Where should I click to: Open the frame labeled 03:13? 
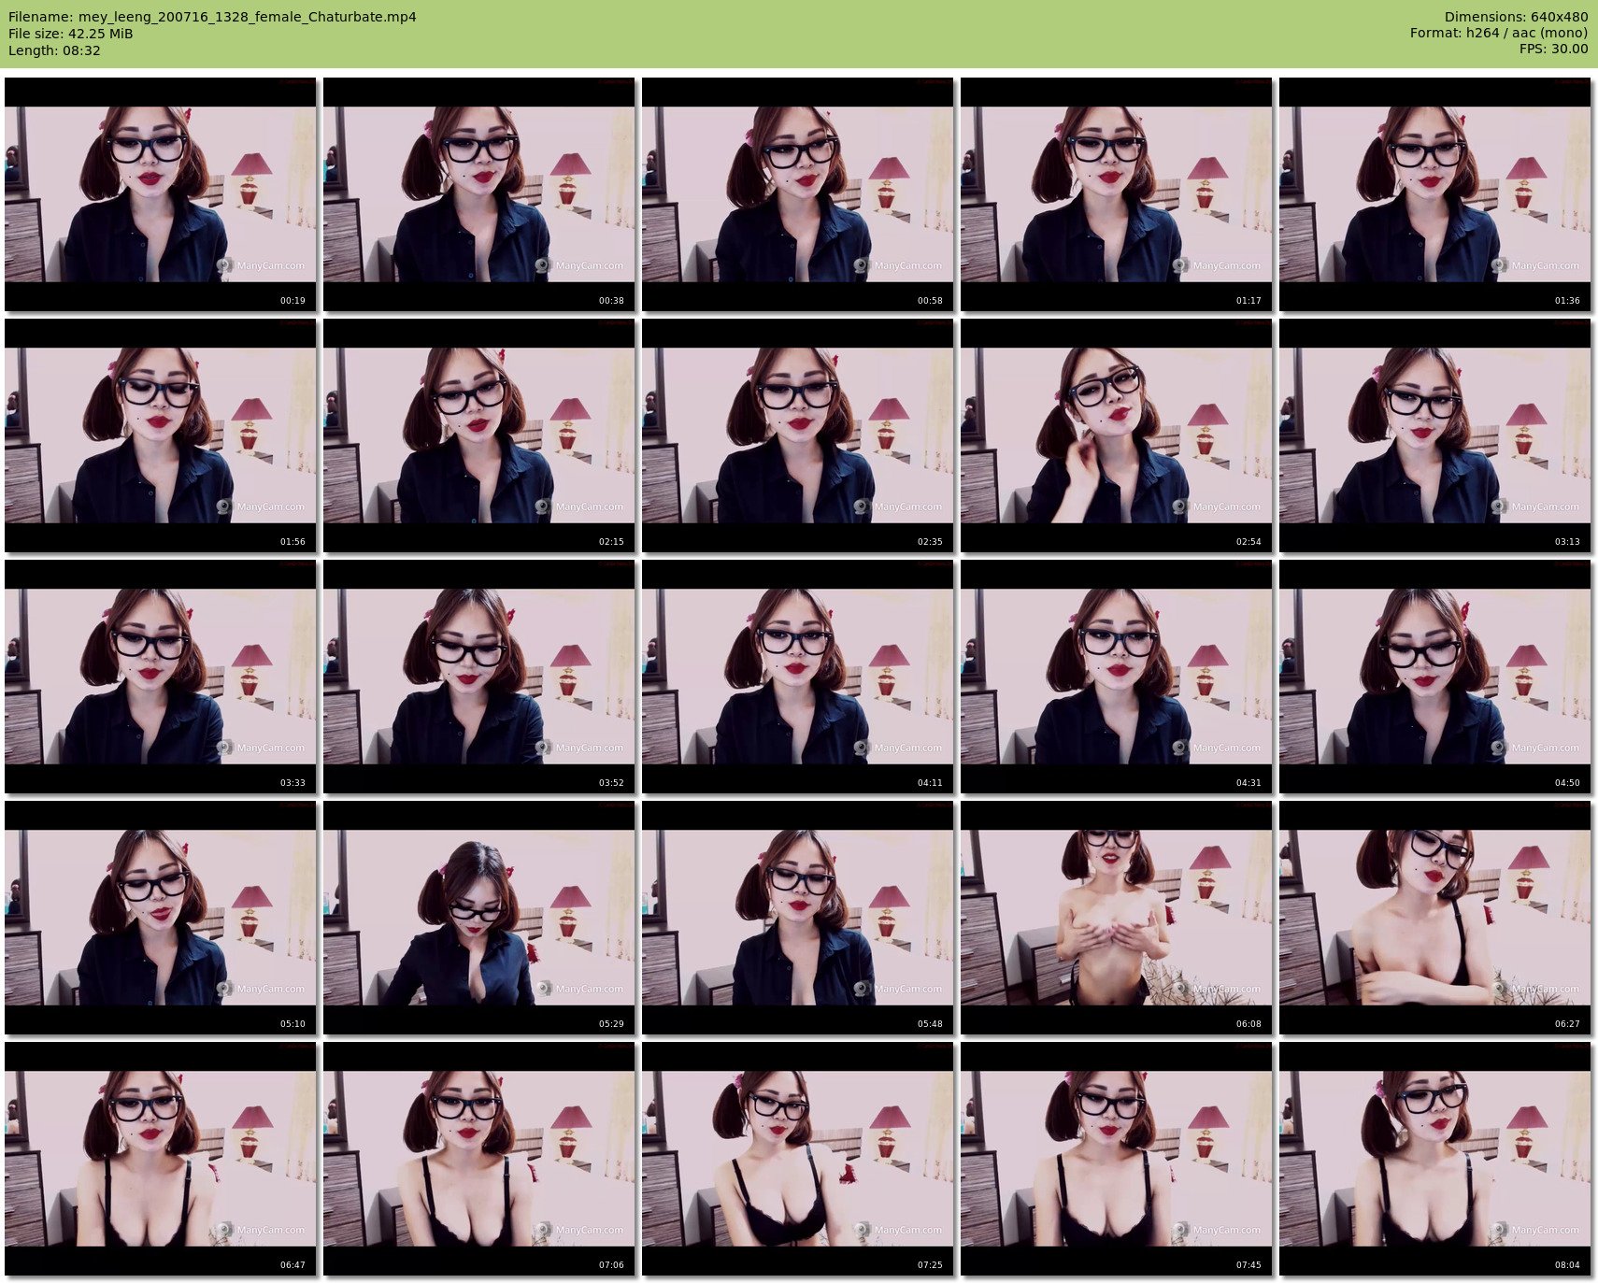1434,435
